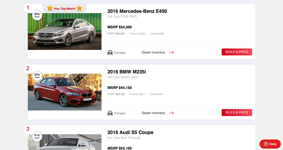Click Dealer Inventory arrow for Mercedes-Benz E400
The width and height of the screenshot is (283, 150).
click(x=172, y=52)
